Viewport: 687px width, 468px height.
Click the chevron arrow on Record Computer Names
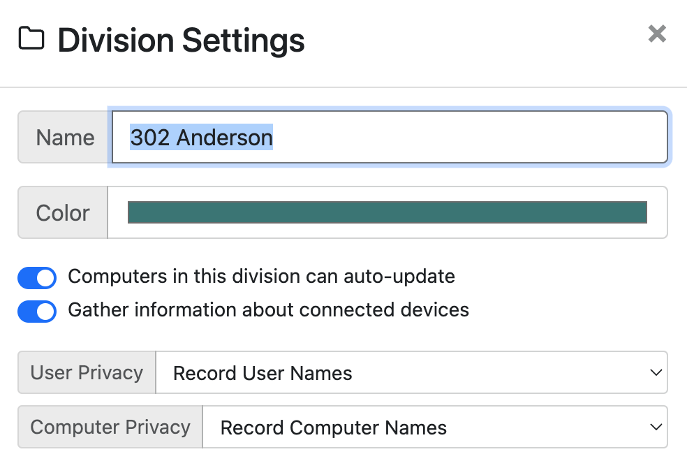point(656,427)
